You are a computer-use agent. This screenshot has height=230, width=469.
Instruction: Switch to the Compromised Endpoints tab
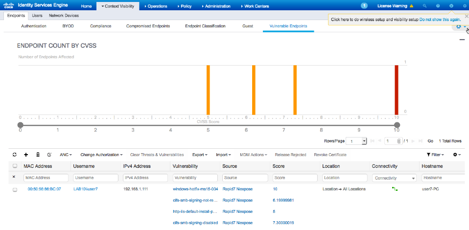(148, 25)
